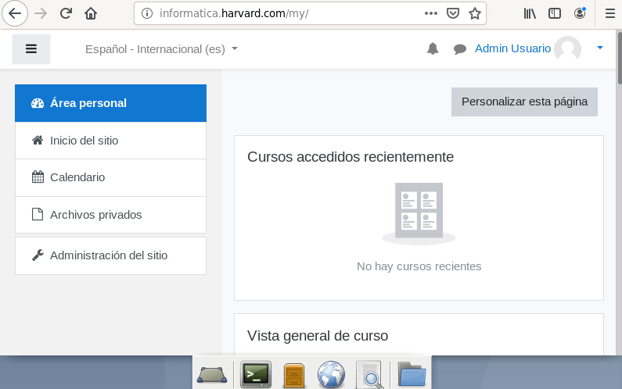Screen dimensions: 622x389
Task: Click the browser home icon
Action: pos(91,13)
